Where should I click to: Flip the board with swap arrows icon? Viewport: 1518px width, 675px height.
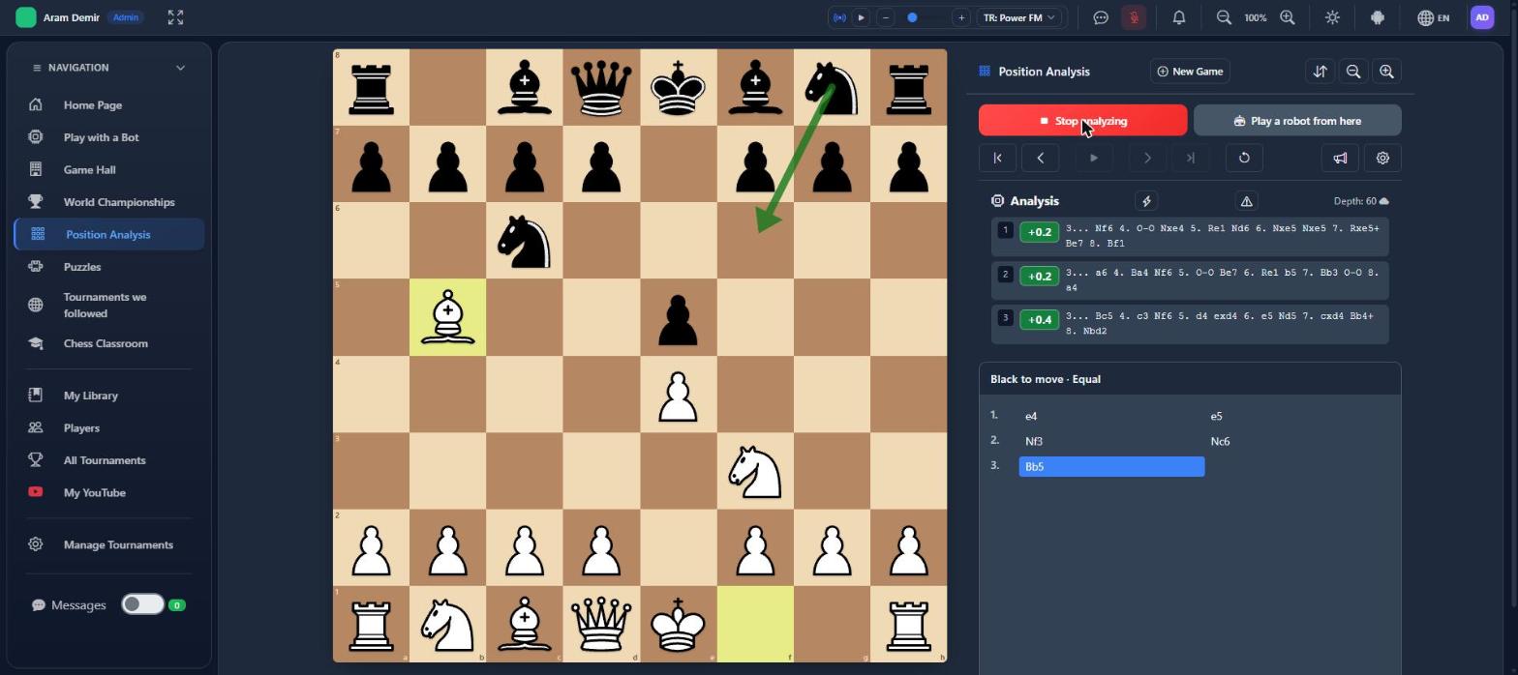1320,71
